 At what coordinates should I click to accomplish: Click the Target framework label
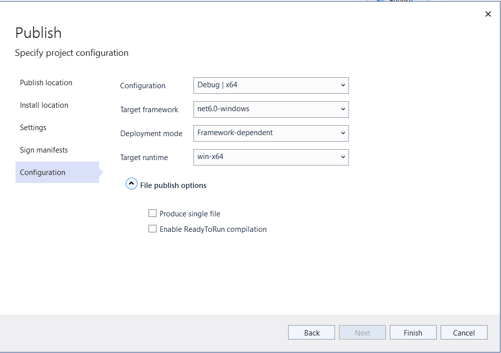tap(149, 110)
